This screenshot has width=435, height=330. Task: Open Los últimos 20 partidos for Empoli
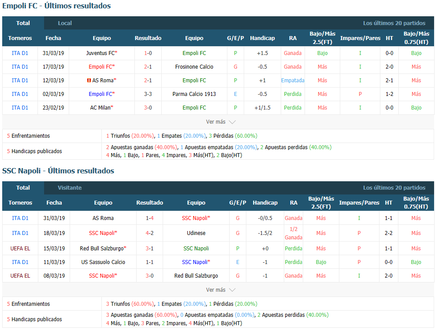click(x=394, y=23)
